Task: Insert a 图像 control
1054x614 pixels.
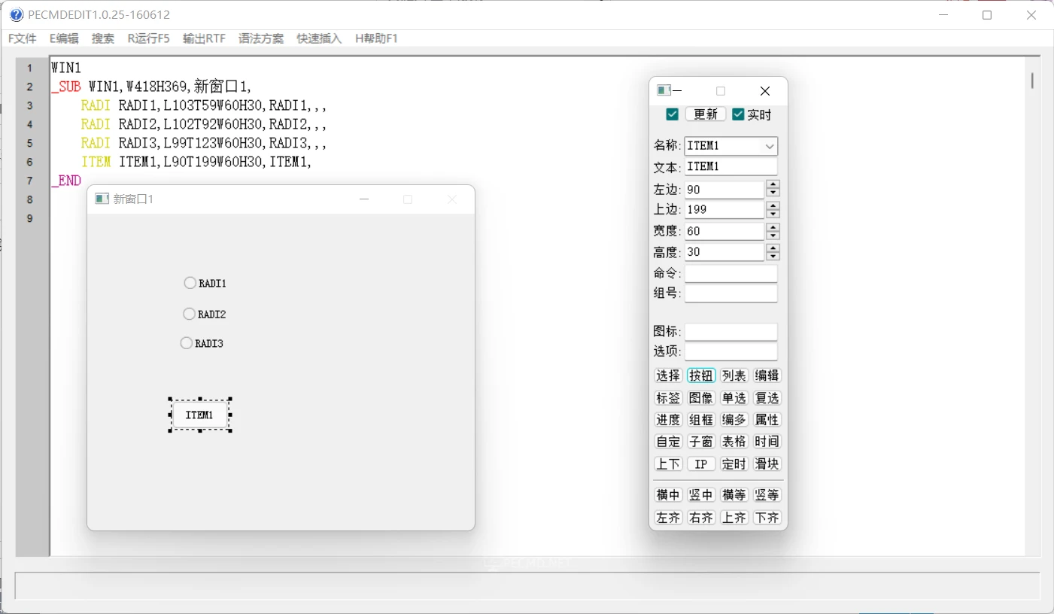Action: point(701,398)
